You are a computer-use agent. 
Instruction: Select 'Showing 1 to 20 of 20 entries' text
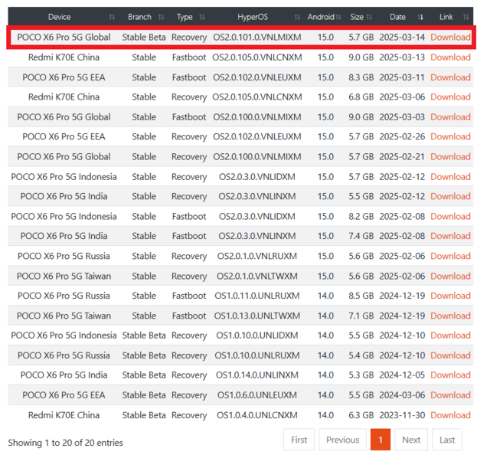click(65, 443)
